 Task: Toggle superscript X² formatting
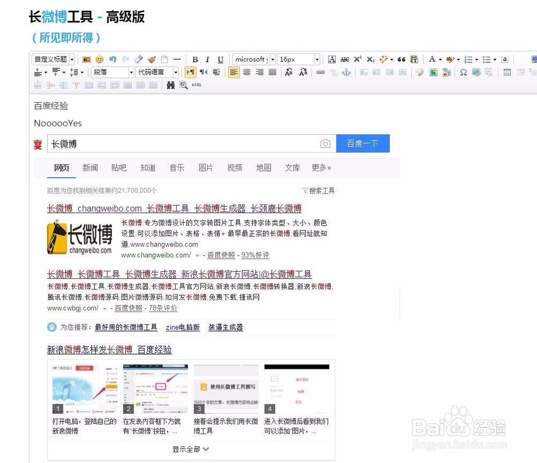[x=358, y=59]
